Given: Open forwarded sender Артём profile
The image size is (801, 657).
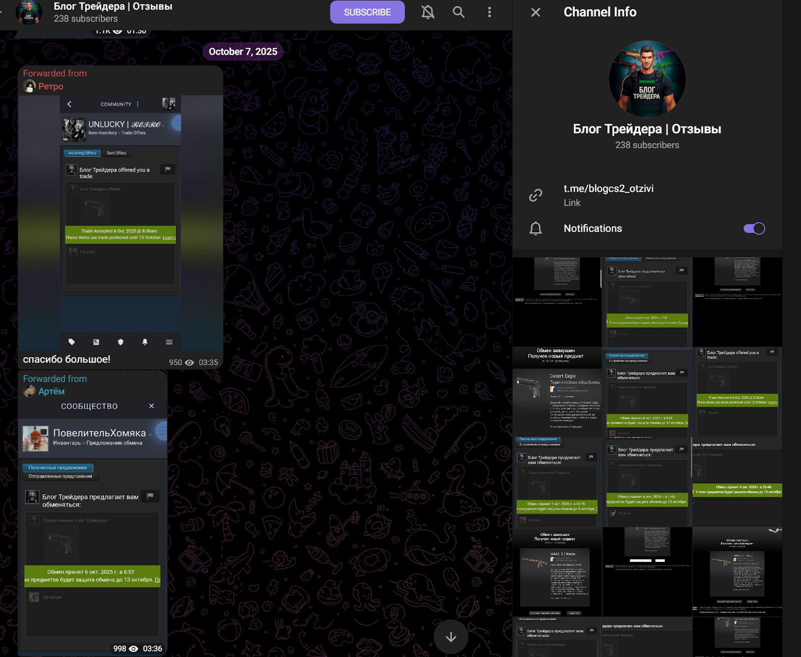Looking at the screenshot, I should click(x=51, y=391).
